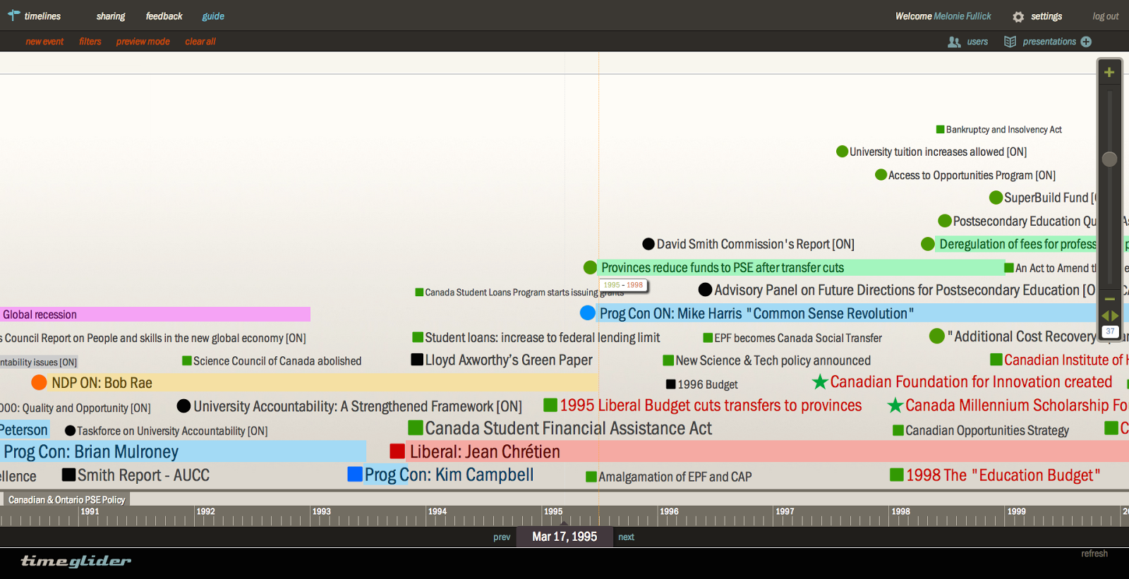Click the users people icon
1129x579 pixels.
point(954,42)
